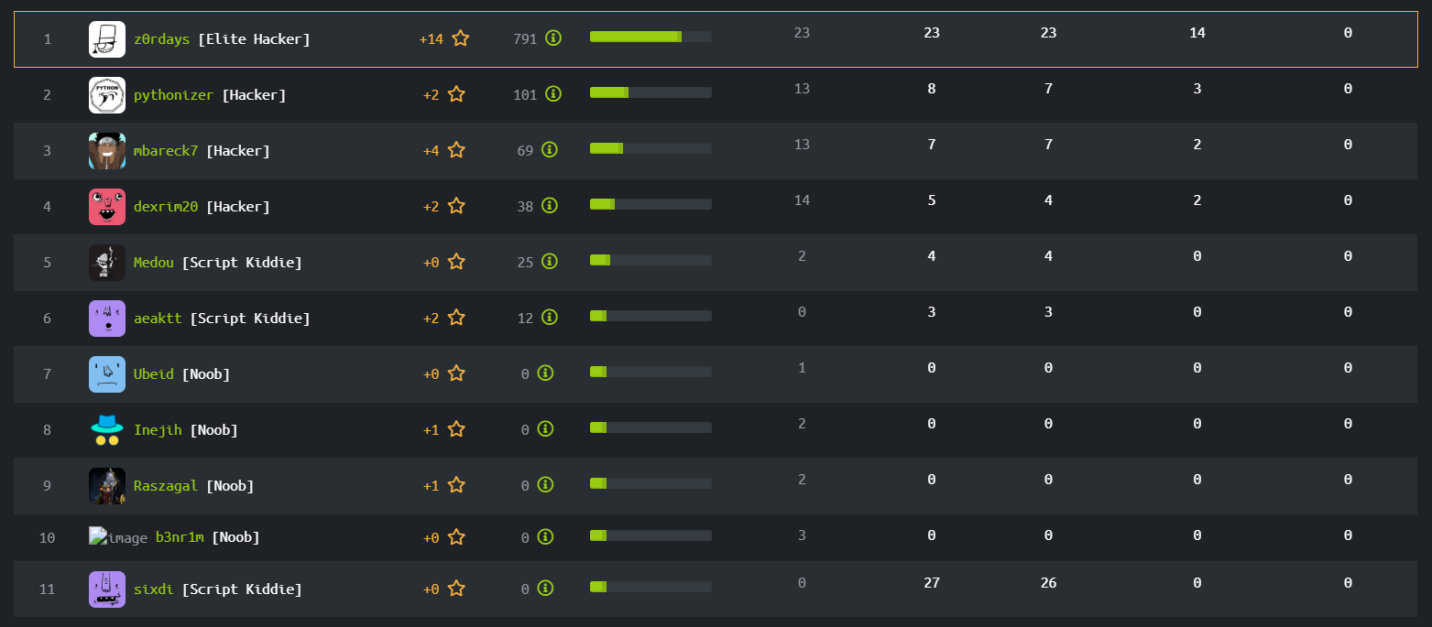Click the respect star next to z0rdays
Viewport: 1432px width, 627px height.
pos(460,38)
